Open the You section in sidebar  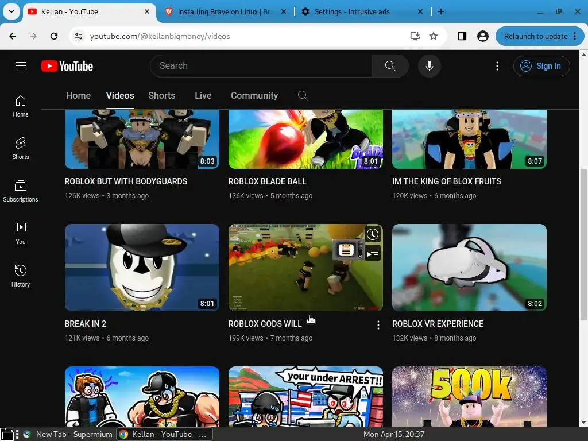(x=21, y=234)
